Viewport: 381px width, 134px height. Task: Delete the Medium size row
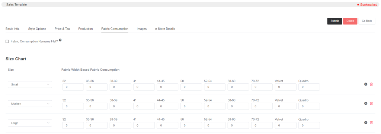tap(371, 103)
